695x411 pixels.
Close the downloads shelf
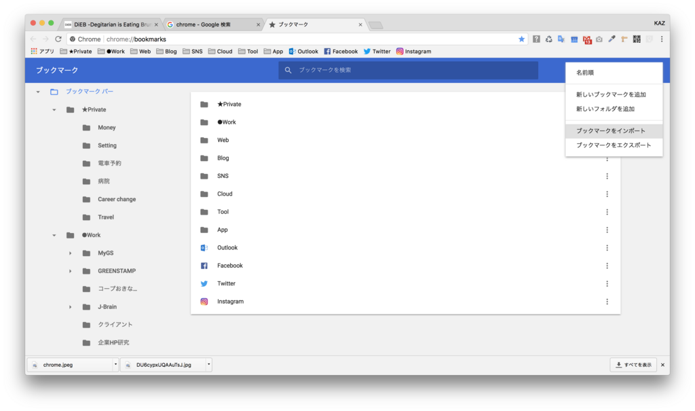[x=662, y=365]
